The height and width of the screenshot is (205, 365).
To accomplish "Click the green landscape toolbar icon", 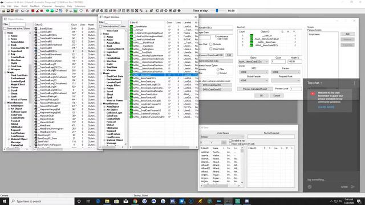I will pos(52,11).
